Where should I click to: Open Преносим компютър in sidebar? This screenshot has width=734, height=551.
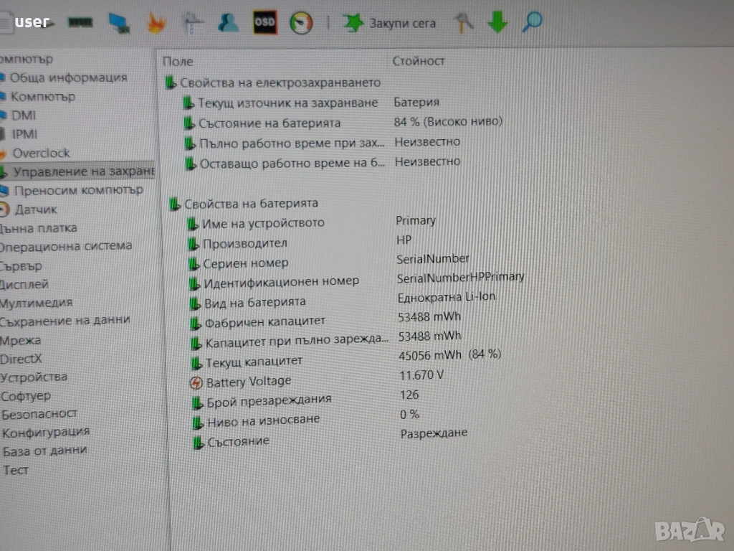pyautogui.click(x=79, y=190)
